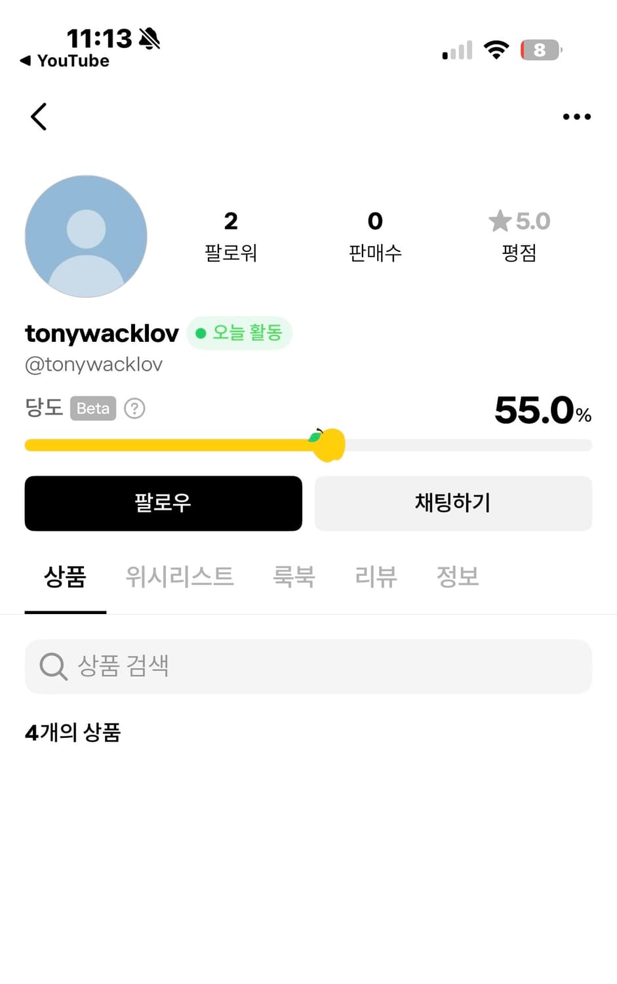Switch to the 리뷰 tab
Viewport: 617px width, 984px height.
pyautogui.click(x=376, y=577)
